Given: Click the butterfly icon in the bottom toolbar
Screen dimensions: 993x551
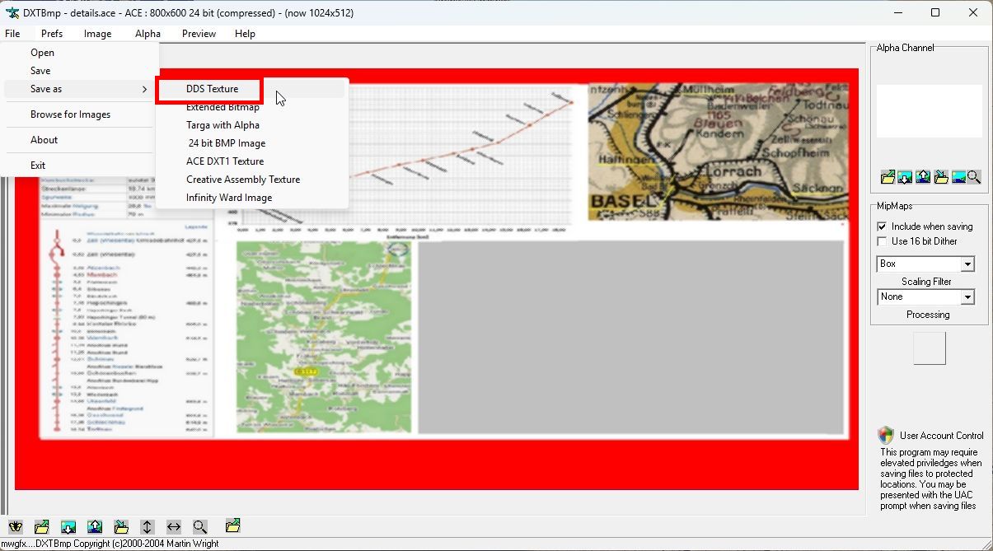Looking at the screenshot, I should (x=15, y=526).
